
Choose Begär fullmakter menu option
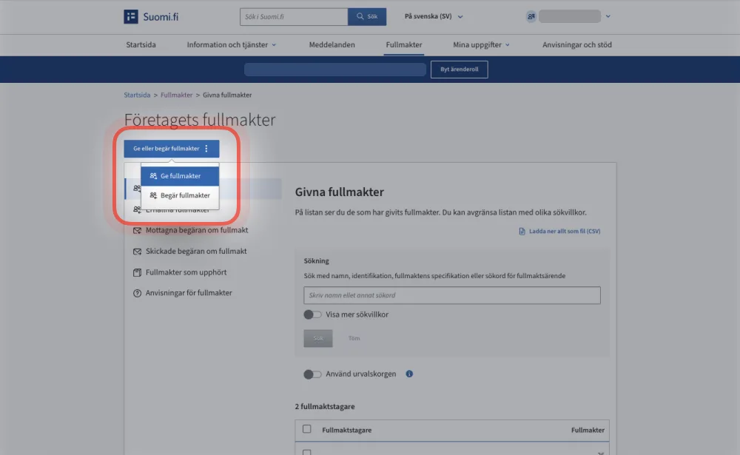click(x=180, y=195)
